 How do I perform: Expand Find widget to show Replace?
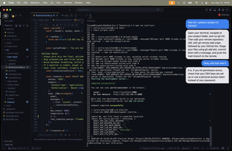click(x=41, y=25)
